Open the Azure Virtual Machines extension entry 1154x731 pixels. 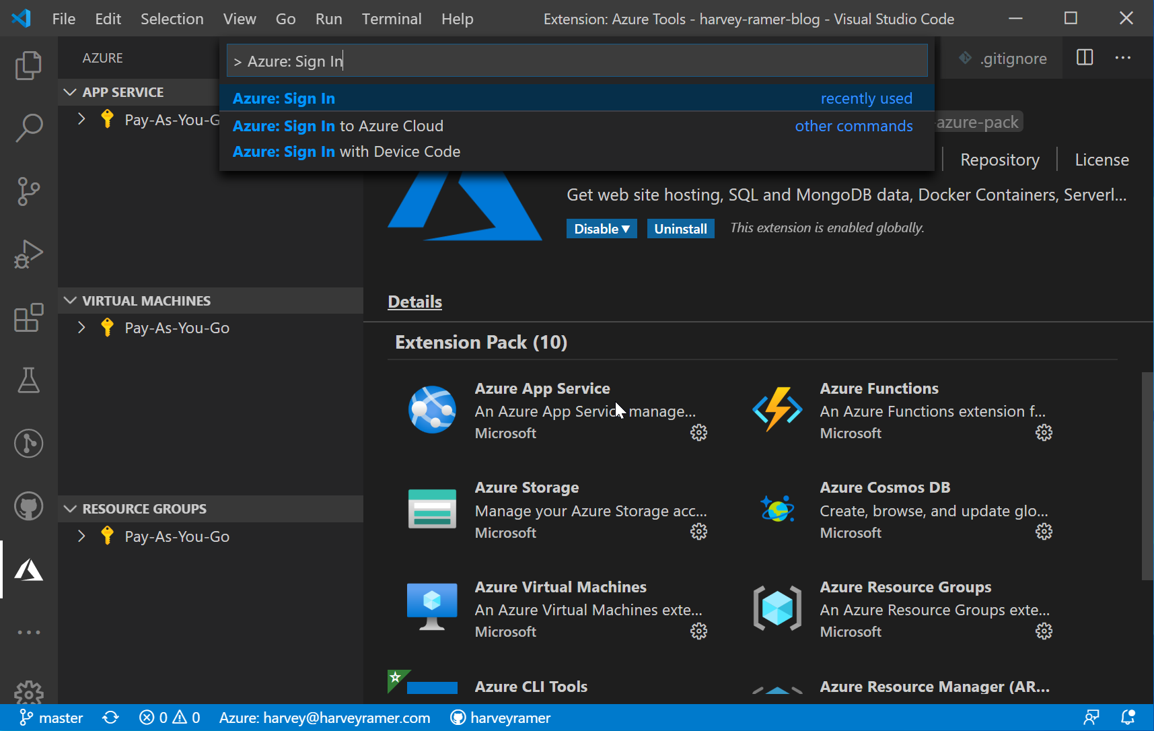pos(557,609)
